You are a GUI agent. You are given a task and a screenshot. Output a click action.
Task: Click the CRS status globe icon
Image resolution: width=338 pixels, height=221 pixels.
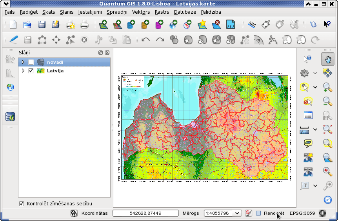pos(322,213)
